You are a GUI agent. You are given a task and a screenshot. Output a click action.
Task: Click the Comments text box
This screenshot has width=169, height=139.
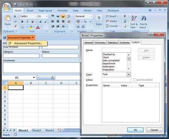41,68
